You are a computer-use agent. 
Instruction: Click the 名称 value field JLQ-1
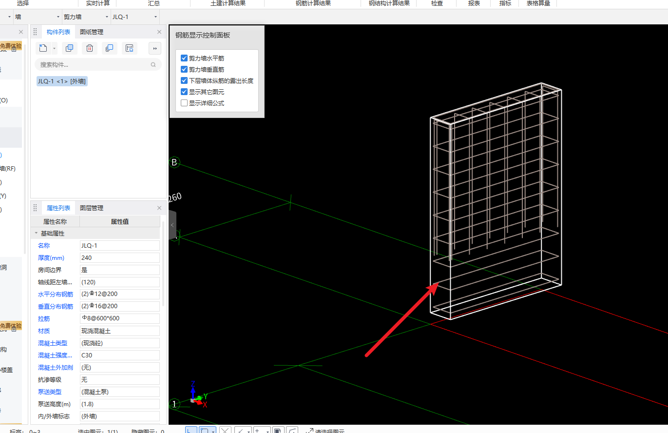pyautogui.click(x=120, y=246)
